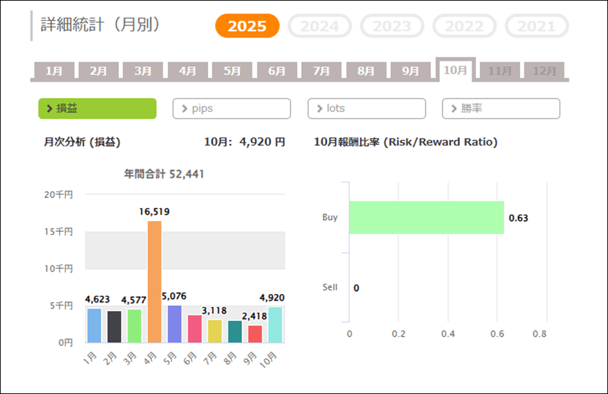Display the 勝率 win rate view
This screenshot has width=608, height=394.
point(501,108)
